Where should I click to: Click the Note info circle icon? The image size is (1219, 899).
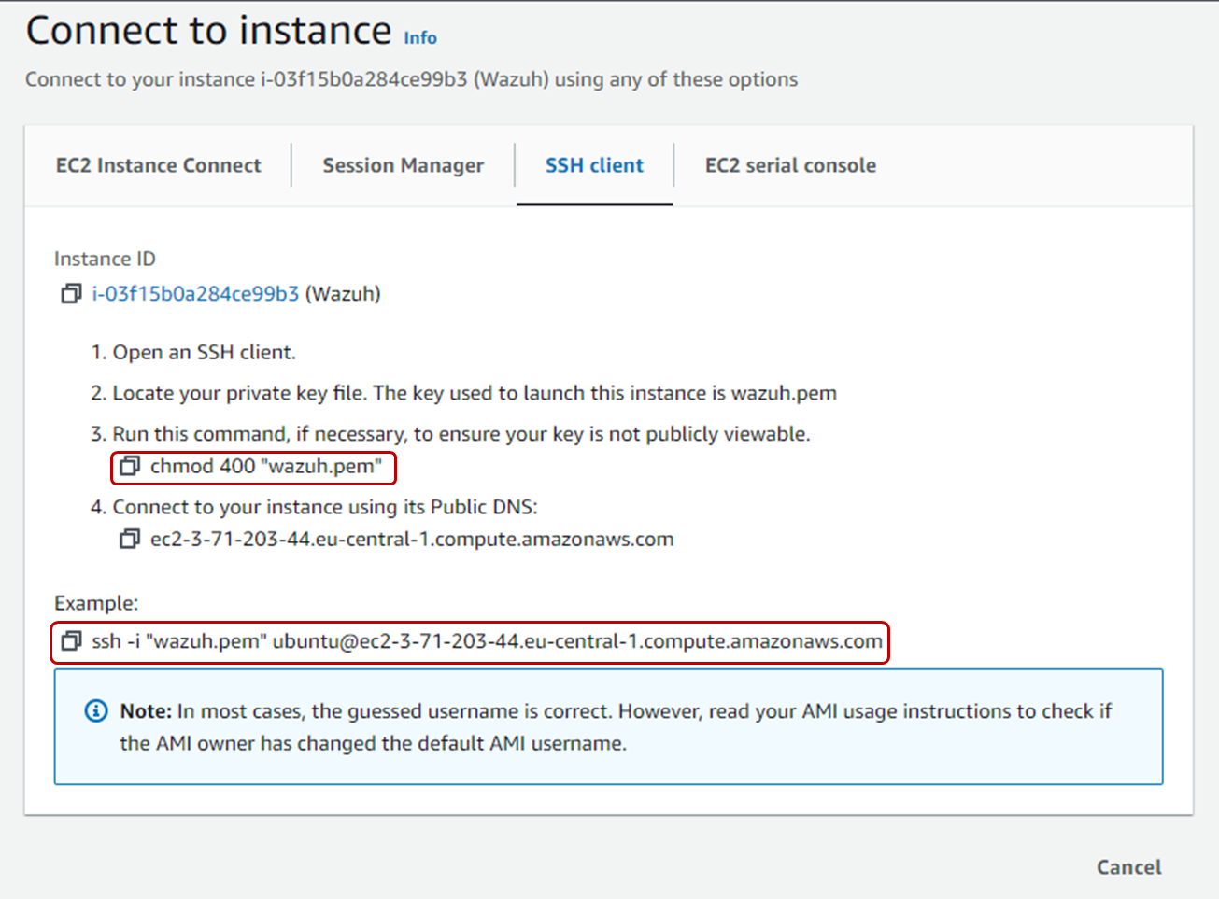[x=96, y=711]
